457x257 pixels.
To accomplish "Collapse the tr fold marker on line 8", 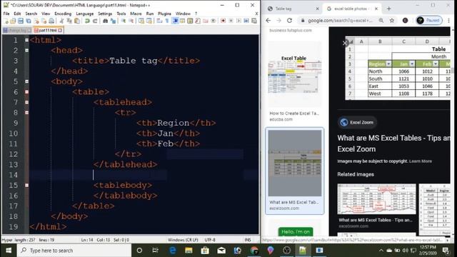I will pyautogui.click(x=27, y=113).
